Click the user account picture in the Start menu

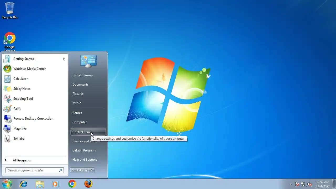pyautogui.click(x=88, y=61)
